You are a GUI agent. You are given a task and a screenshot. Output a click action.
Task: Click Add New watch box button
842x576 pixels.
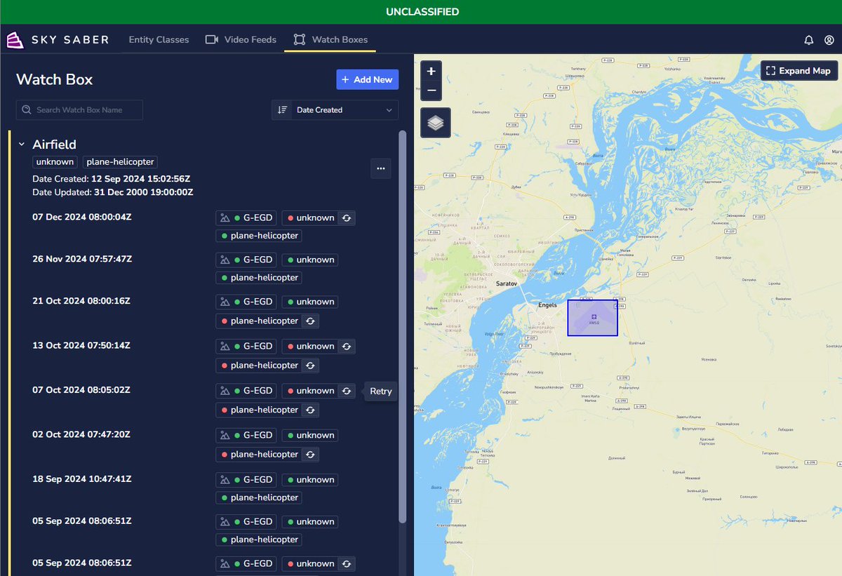tap(367, 79)
